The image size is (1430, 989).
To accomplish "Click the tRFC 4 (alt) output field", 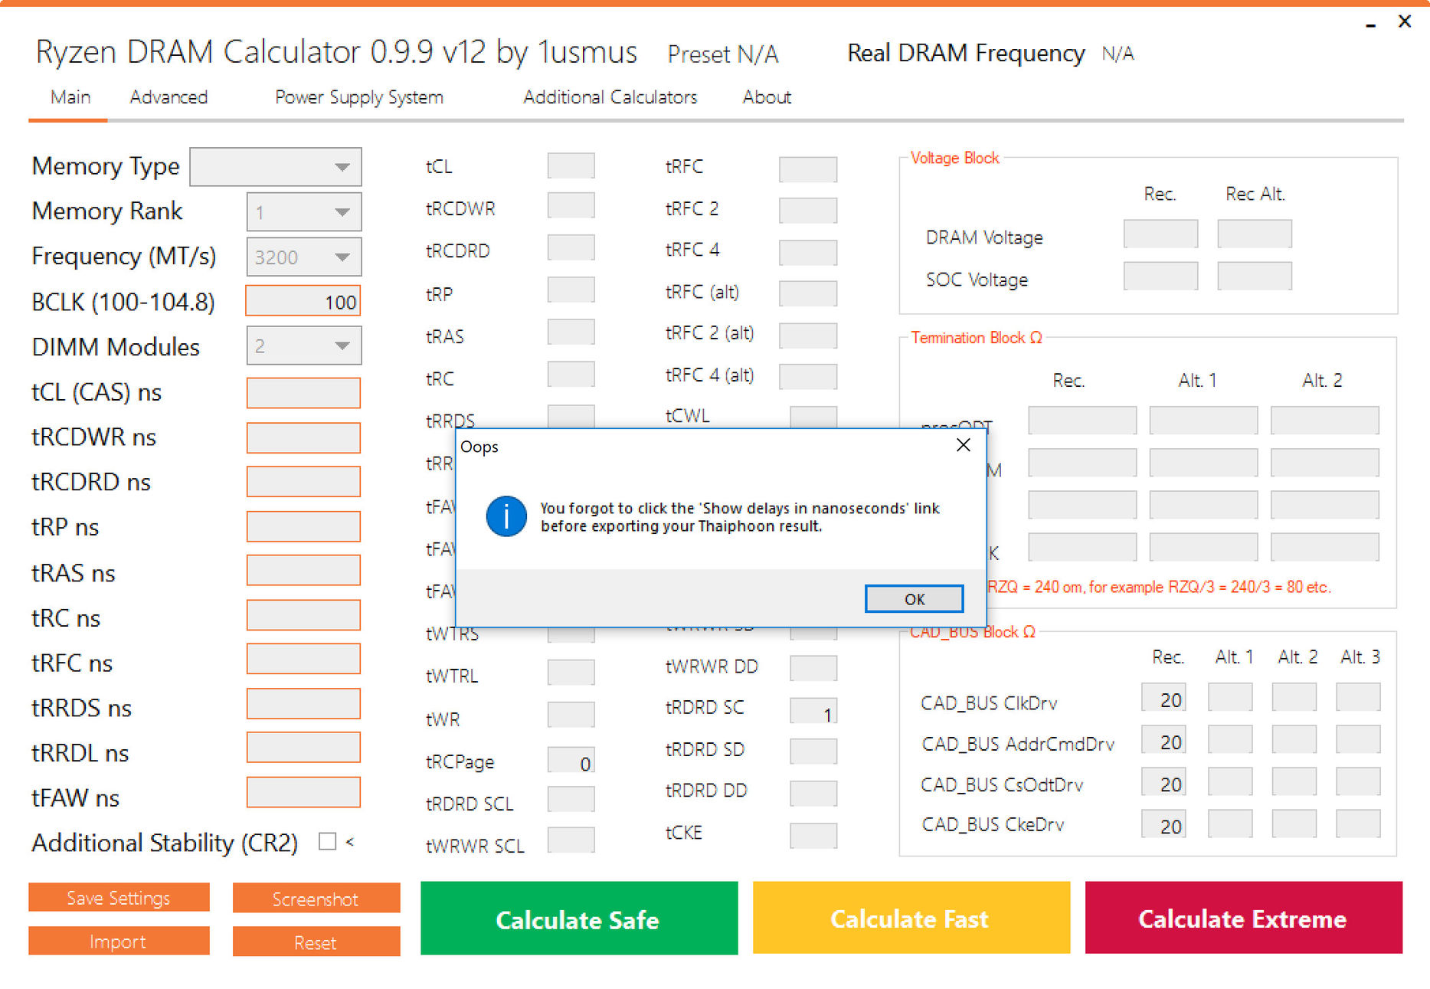I will [x=808, y=376].
